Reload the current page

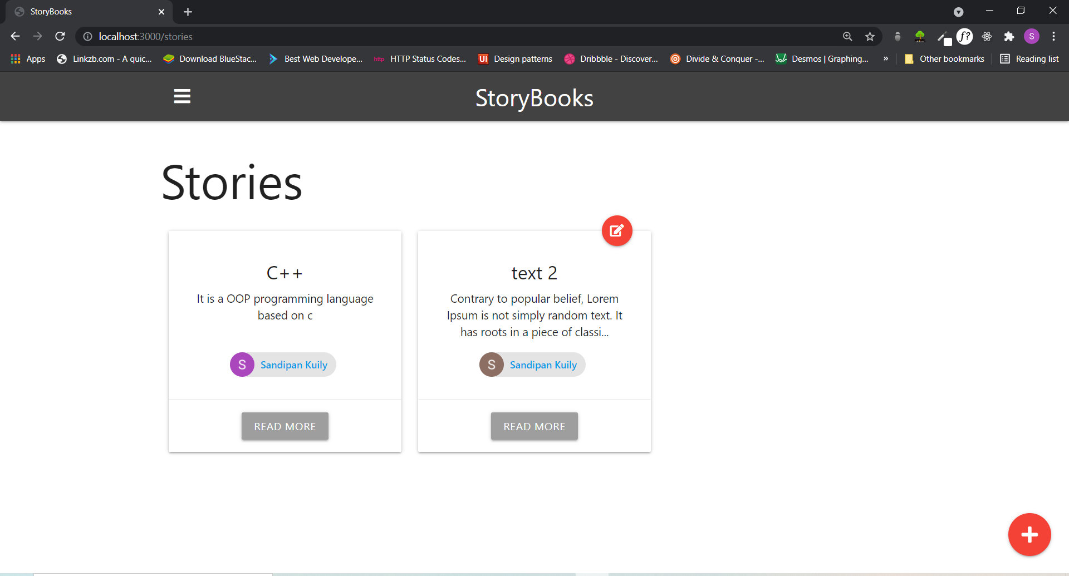coord(60,36)
